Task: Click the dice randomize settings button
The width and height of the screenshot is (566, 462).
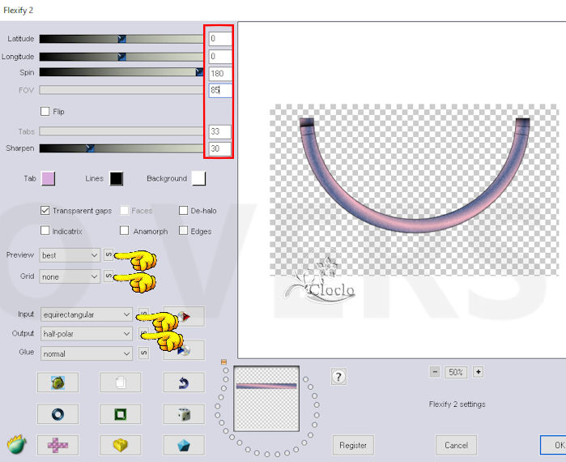Action: (183, 414)
